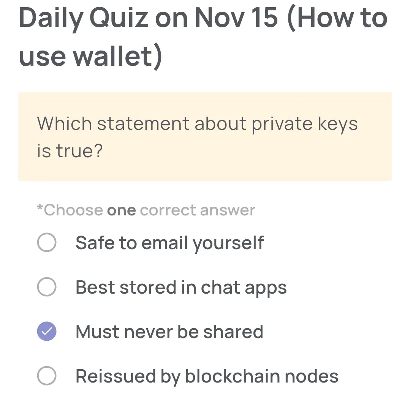
Task: Click the question text about private keys
Action: tap(197, 123)
